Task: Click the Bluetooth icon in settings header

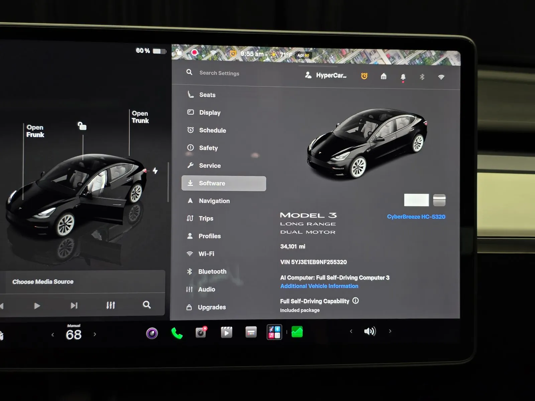Action: [422, 77]
